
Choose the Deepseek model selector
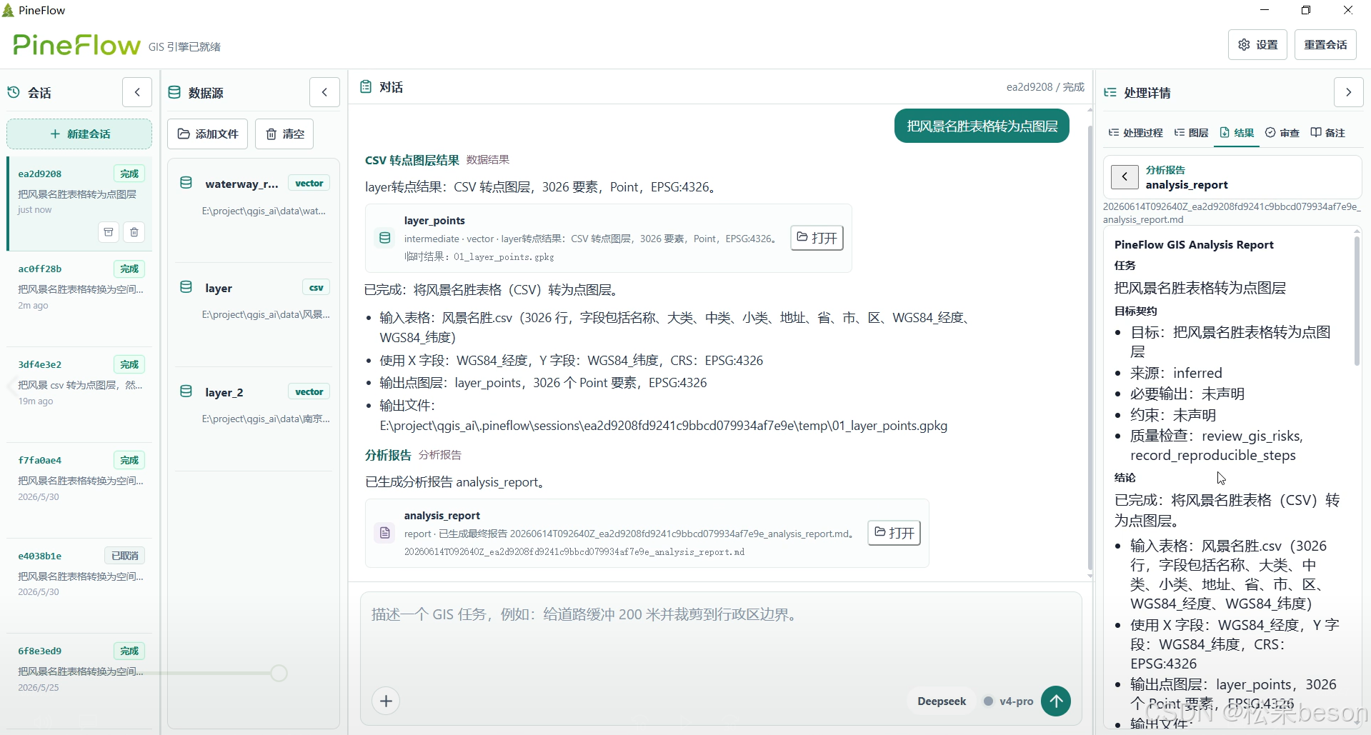pos(942,701)
